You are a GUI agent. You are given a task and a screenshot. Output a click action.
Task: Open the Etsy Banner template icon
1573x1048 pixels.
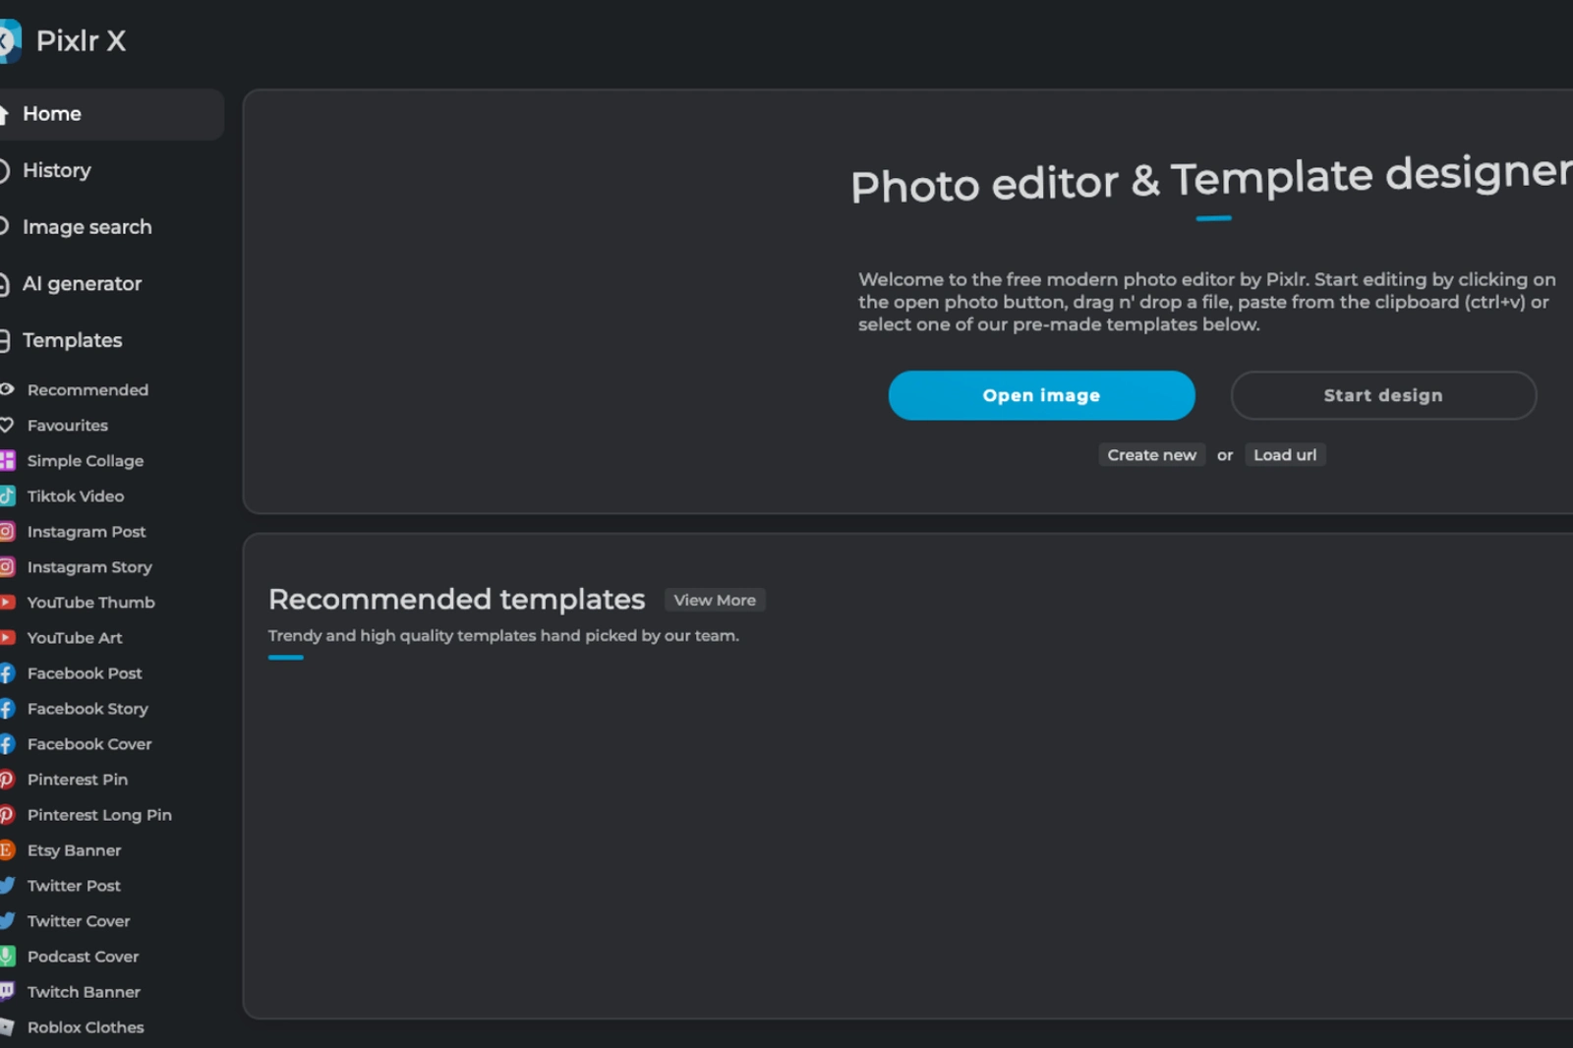[6, 849]
